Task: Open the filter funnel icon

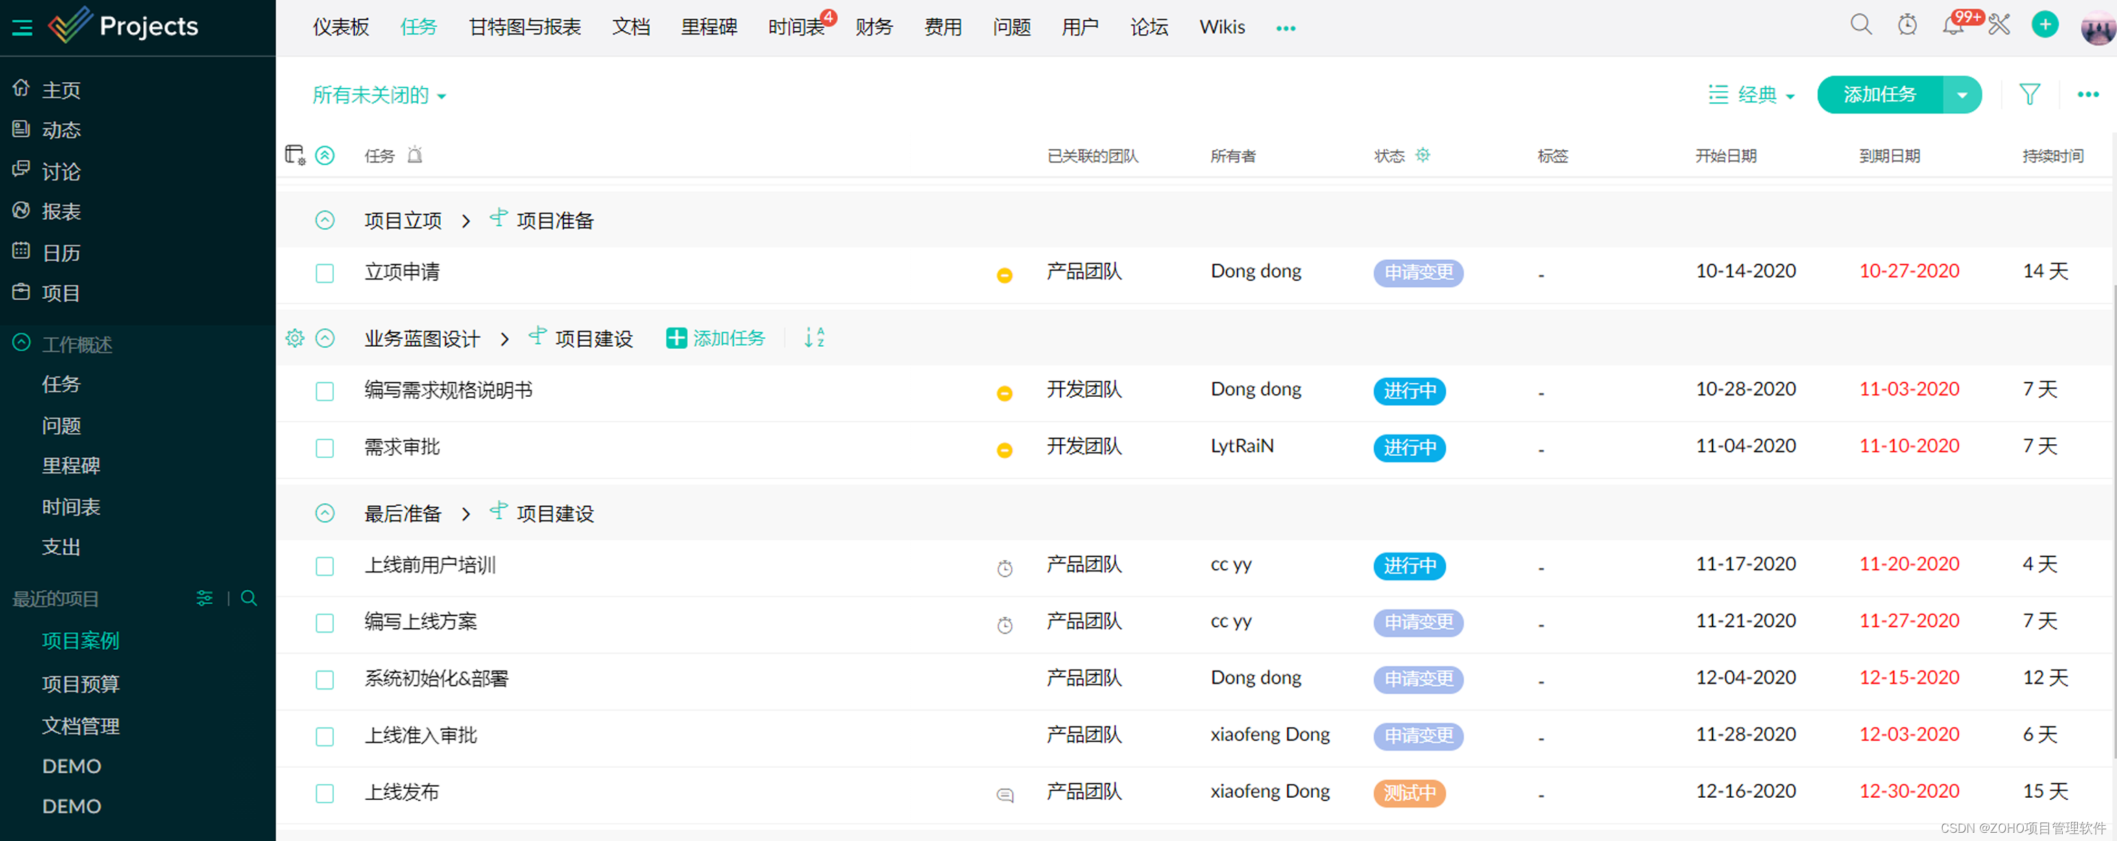Action: (x=2030, y=95)
